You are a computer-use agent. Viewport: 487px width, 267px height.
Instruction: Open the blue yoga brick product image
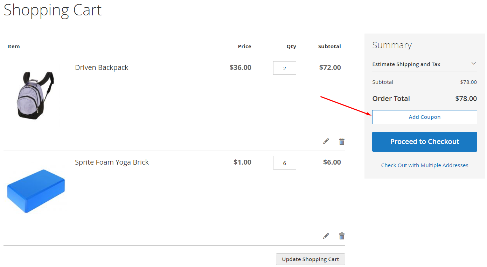pos(36,191)
